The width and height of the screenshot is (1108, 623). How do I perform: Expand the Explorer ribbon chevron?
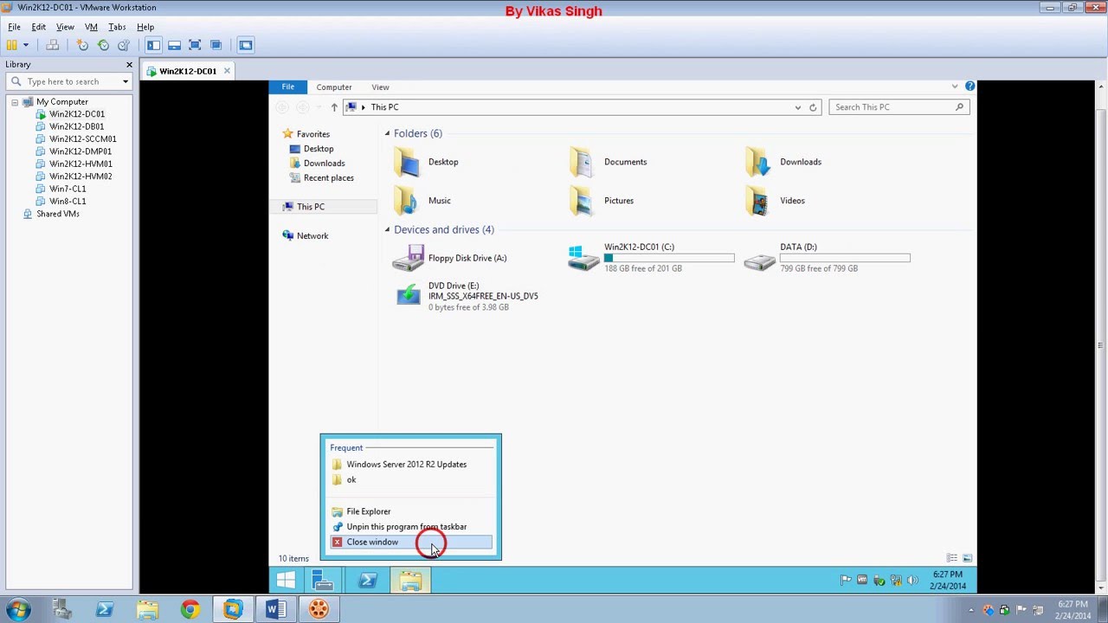tap(955, 87)
